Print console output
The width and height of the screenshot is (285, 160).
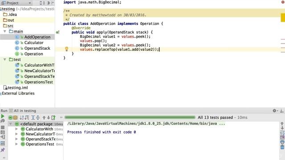pyautogui.click(x=282, y=142)
